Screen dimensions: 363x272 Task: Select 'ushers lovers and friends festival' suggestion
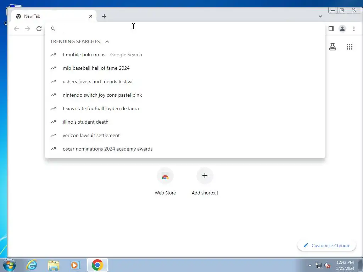185,82
